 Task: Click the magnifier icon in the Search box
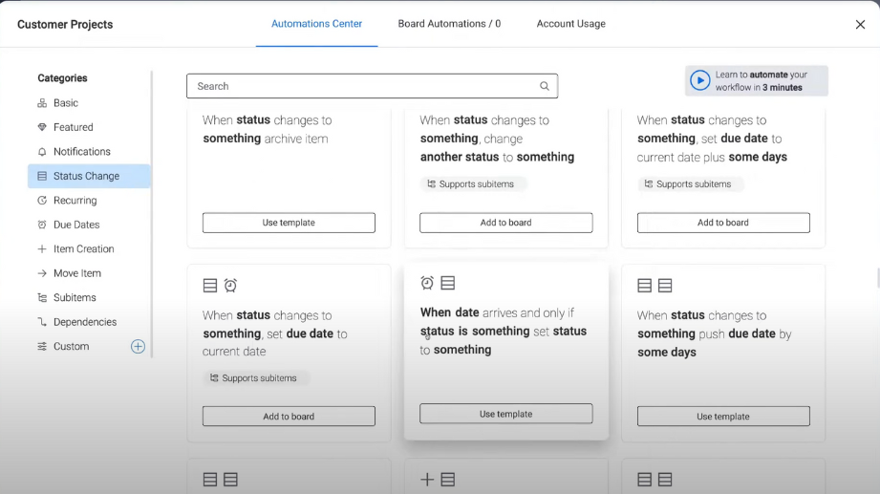click(x=545, y=86)
